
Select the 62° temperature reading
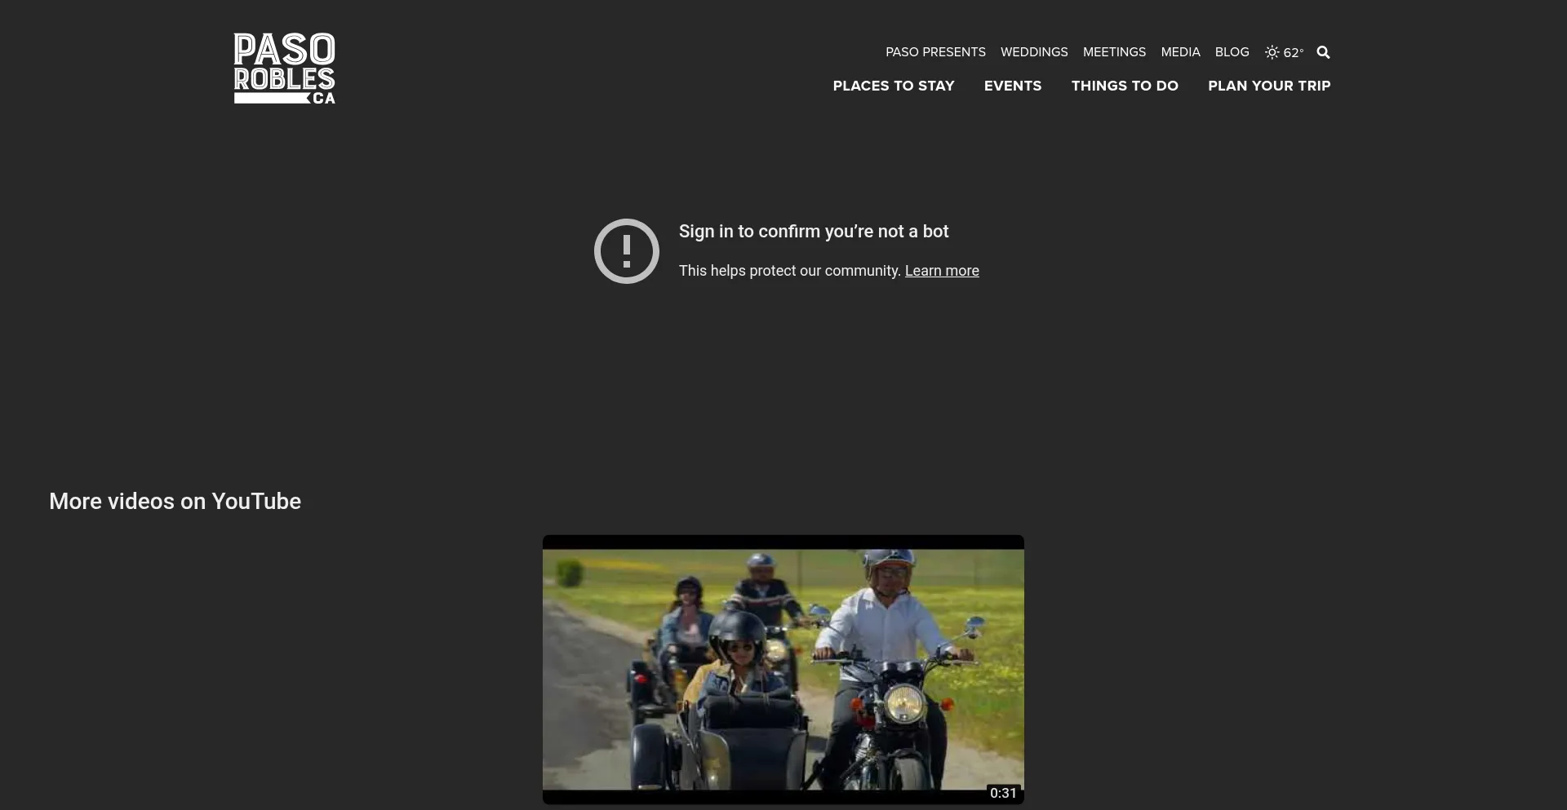pyautogui.click(x=1293, y=53)
